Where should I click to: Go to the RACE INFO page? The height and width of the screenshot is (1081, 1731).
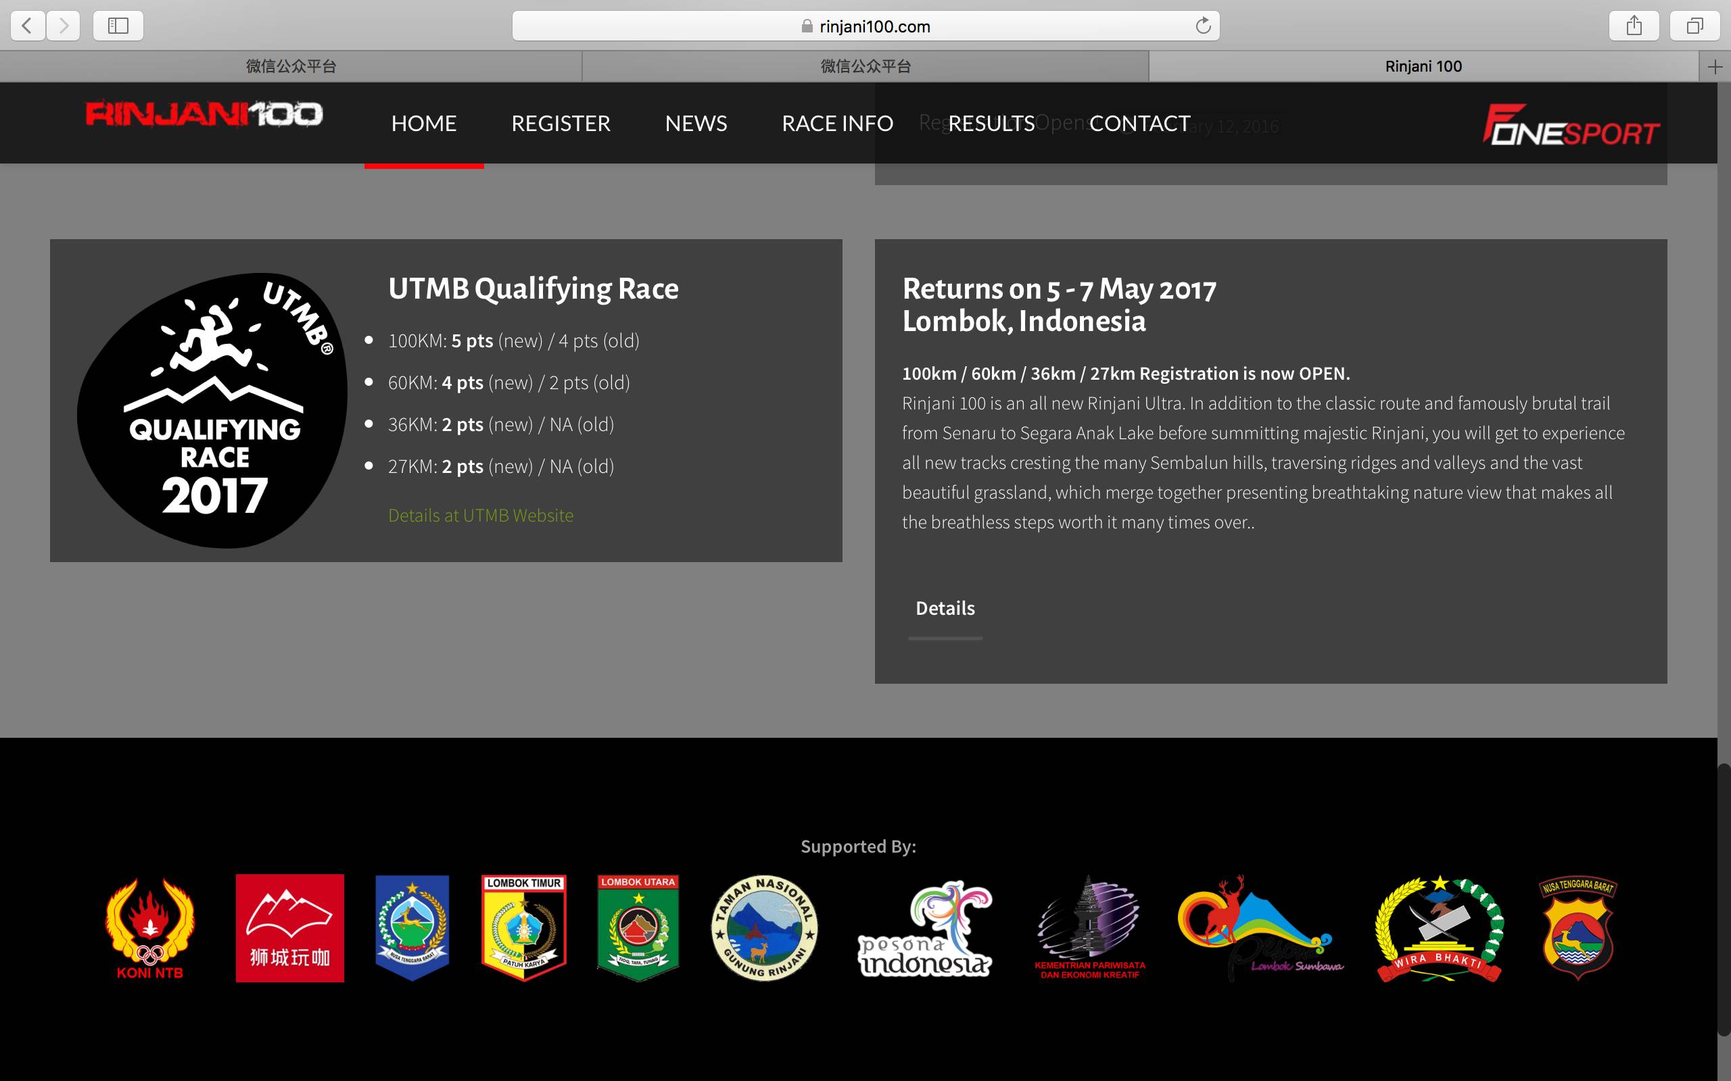click(x=837, y=123)
